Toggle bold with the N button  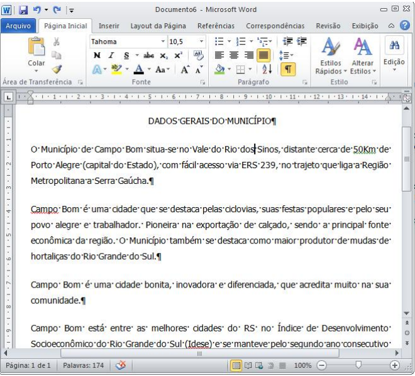pyautogui.click(x=97, y=55)
